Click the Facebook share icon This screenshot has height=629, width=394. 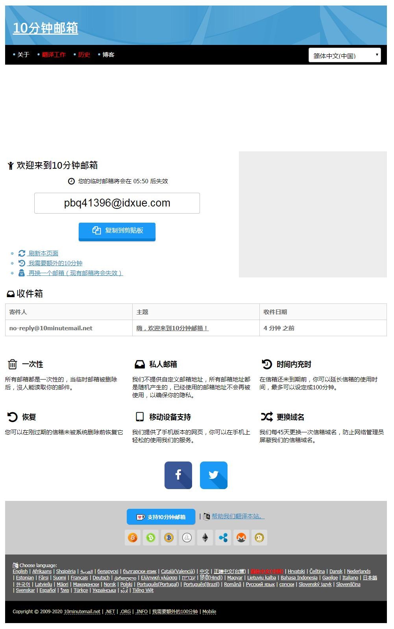click(x=178, y=475)
